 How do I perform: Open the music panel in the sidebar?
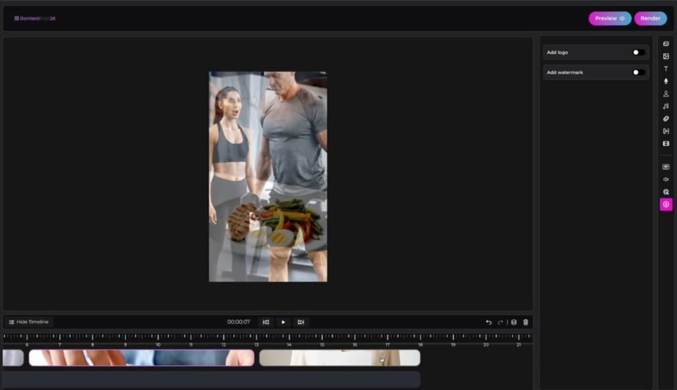(666, 107)
